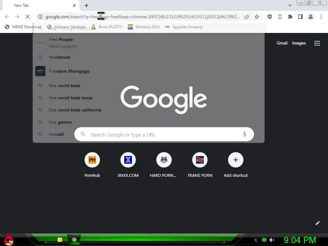Open the Angry Birds start button
328x246 pixels.
(x=9, y=240)
